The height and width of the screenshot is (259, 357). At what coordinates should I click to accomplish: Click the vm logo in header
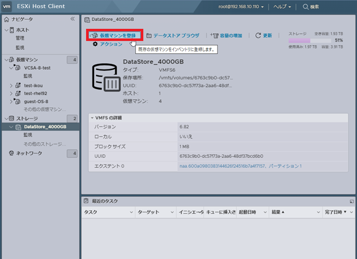(x=7, y=7)
